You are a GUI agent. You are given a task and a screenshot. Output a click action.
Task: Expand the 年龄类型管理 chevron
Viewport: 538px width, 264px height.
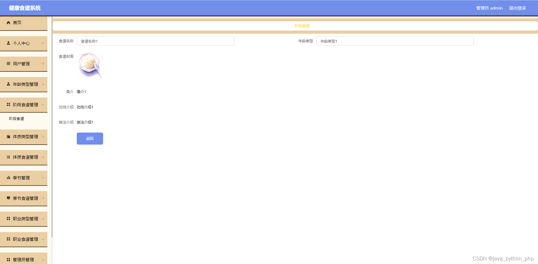(x=43, y=84)
